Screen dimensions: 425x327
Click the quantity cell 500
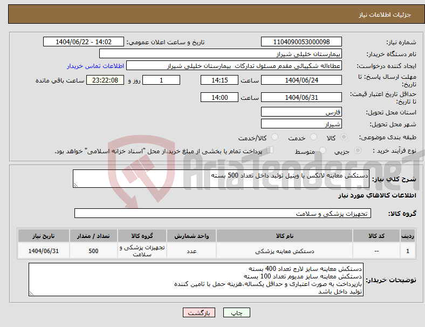[93, 251]
